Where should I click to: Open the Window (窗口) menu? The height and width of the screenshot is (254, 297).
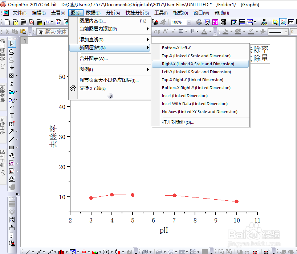pos(201,13)
